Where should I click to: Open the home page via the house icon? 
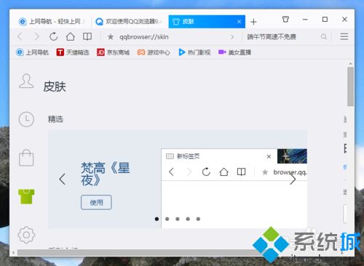tap(71, 36)
